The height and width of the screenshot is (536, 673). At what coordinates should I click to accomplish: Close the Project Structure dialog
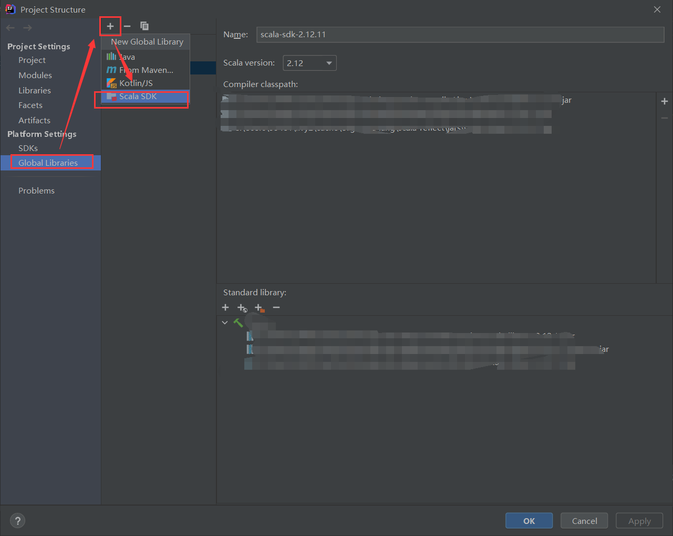pos(657,9)
